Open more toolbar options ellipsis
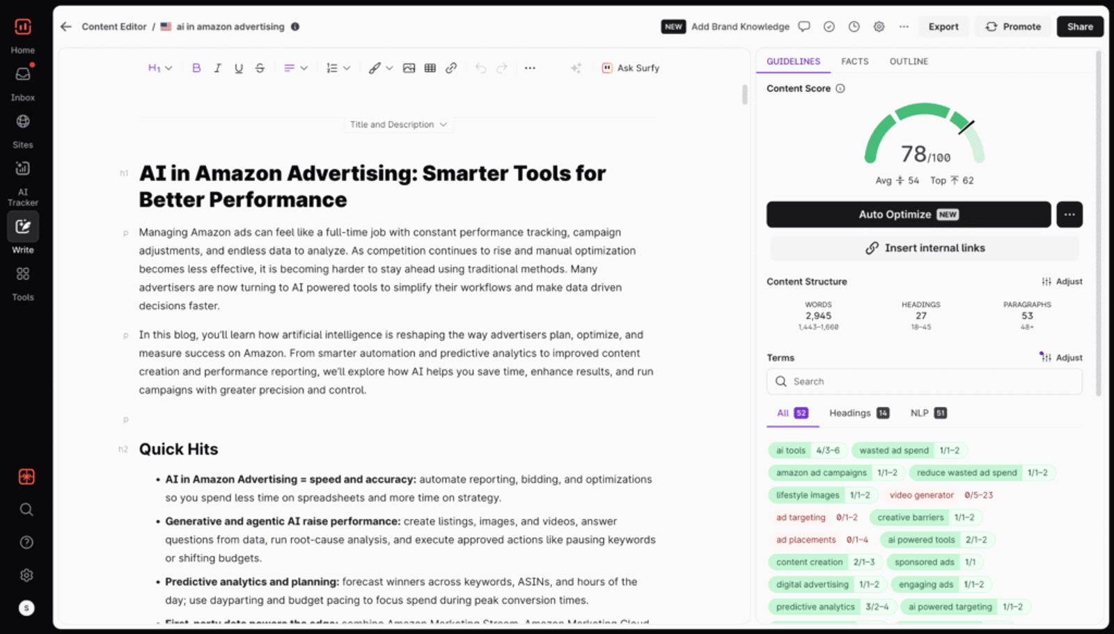The height and width of the screenshot is (634, 1114). (530, 68)
